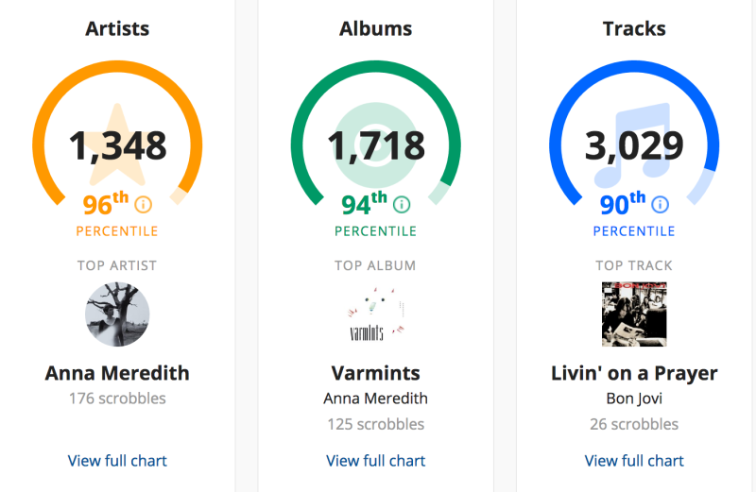Open the Bon Jovi track cover art
This screenshot has width=756, height=492.
[634, 314]
